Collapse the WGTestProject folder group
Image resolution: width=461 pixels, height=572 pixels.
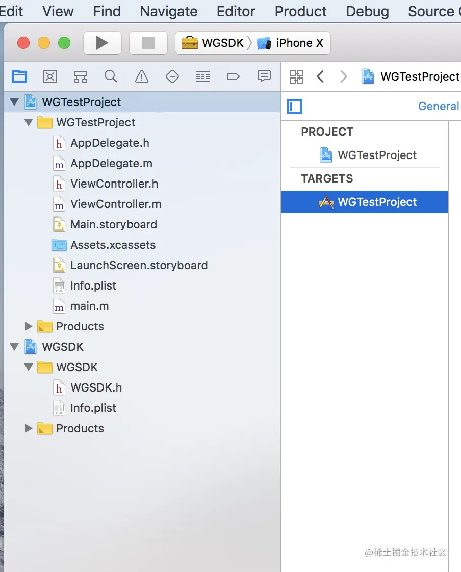[x=29, y=122]
